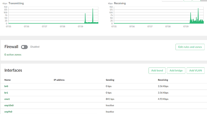The width and height of the screenshot is (207, 114).
Task: Click the Add VLAN button
Action: [196, 70]
